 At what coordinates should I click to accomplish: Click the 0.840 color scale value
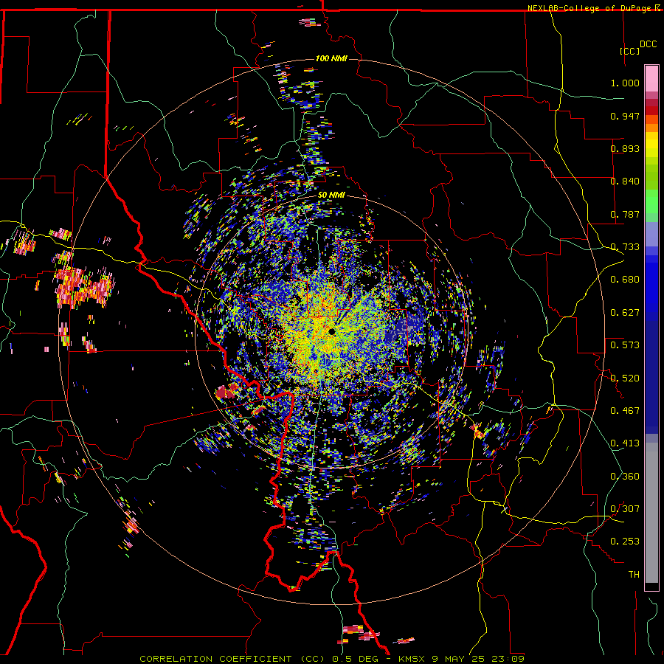pyautogui.click(x=625, y=181)
